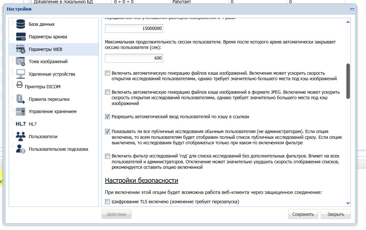Click 'Добавление в локальную БД' in background table
This screenshot has height=230, width=366.
(x=63, y=2)
